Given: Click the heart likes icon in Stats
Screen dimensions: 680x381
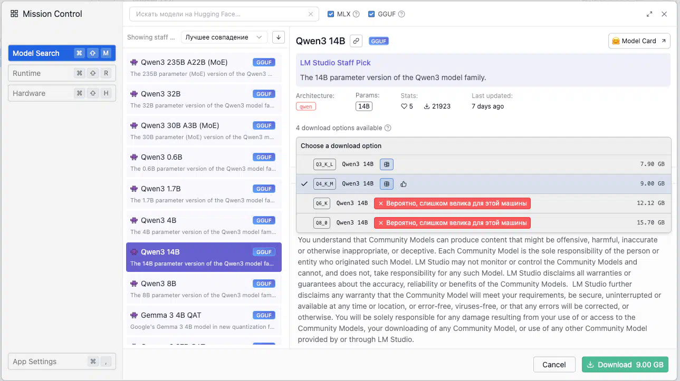Looking at the screenshot, I should (x=404, y=106).
